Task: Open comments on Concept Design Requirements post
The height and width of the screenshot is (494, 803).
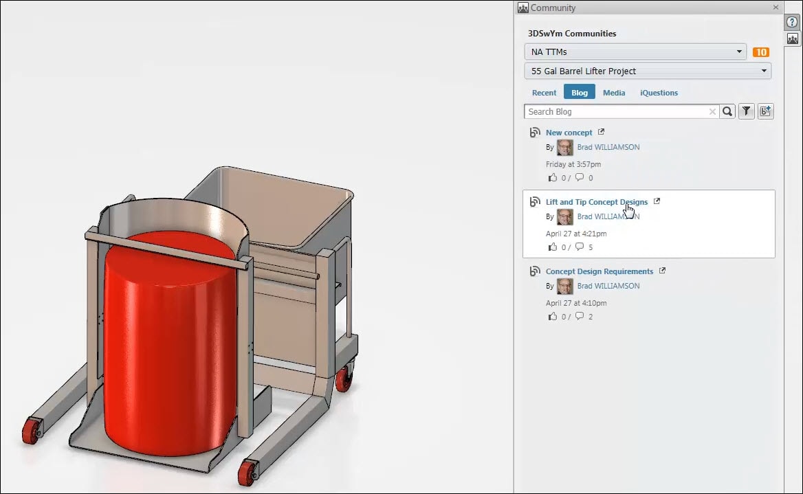Action: point(579,316)
